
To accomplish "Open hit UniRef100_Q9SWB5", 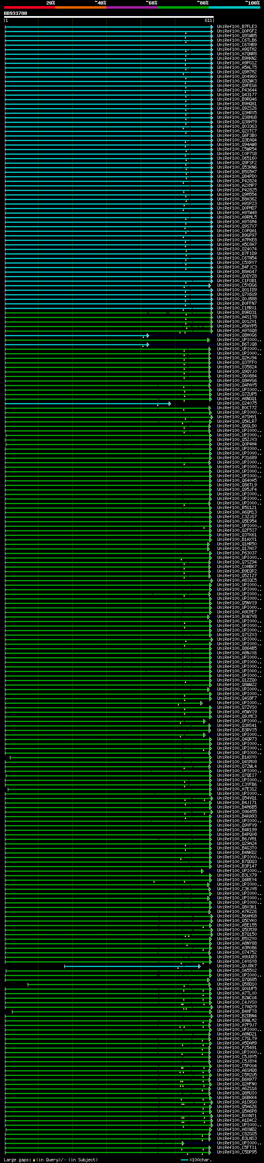I will point(237,36).
